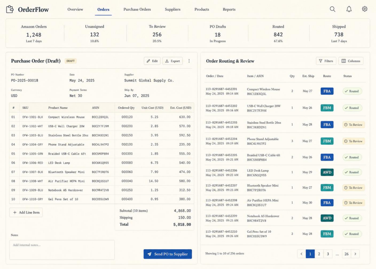Send PO to Supplier

[x=167, y=254]
